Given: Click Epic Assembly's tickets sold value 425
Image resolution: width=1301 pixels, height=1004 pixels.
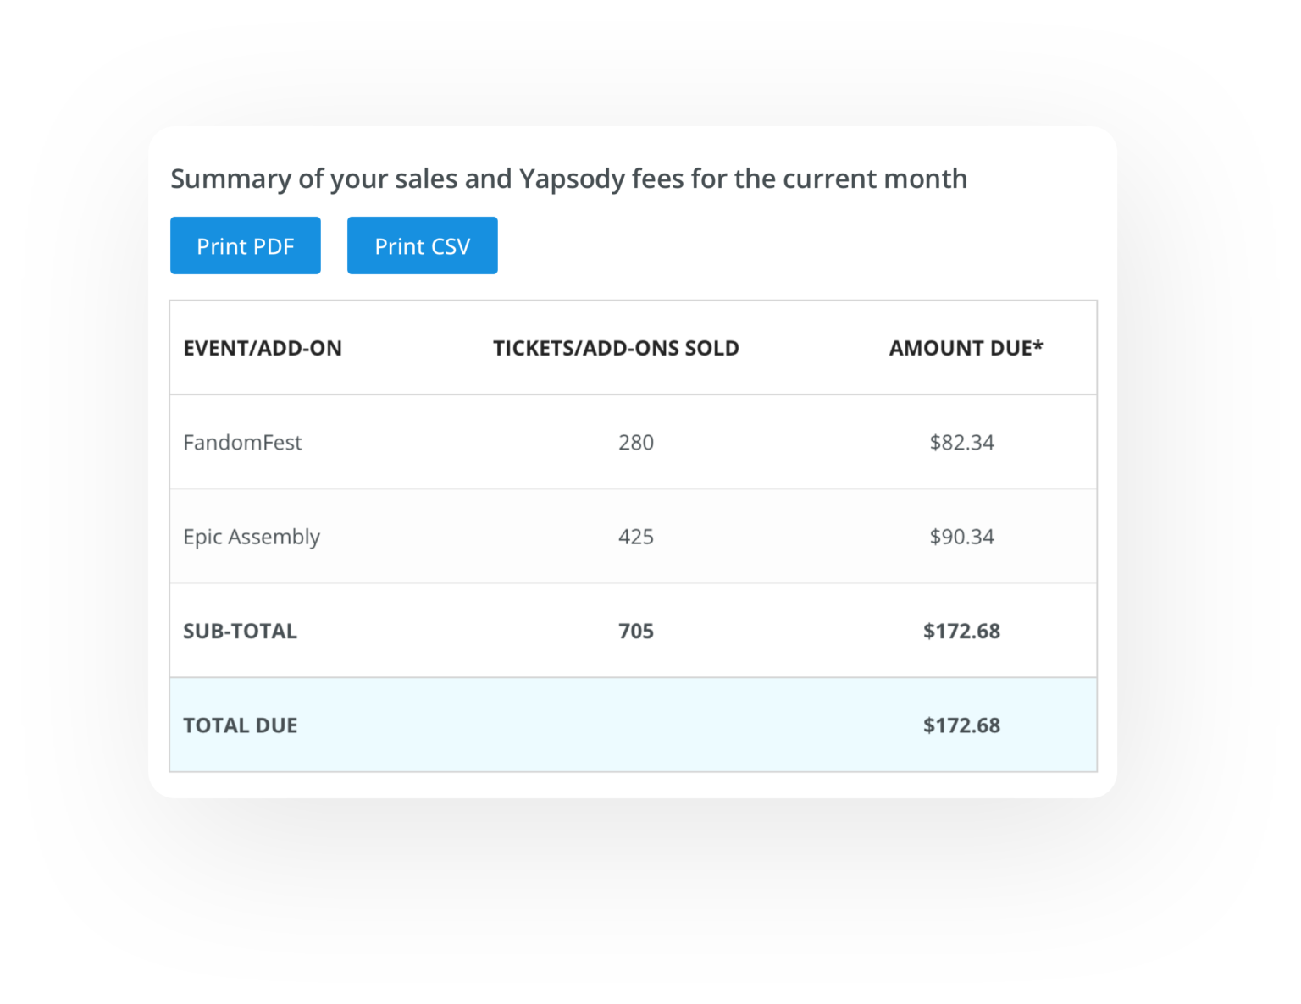Looking at the screenshot, I should [x=635, y=537].
